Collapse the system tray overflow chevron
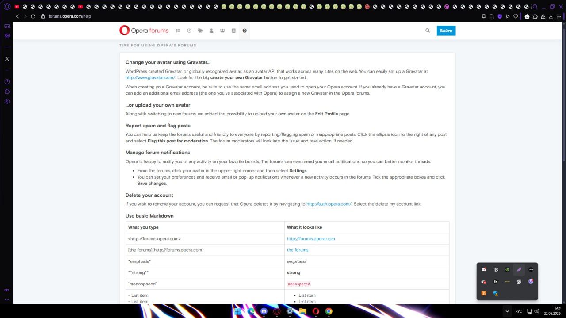566x318 pixels. click(x=507, y=311)
